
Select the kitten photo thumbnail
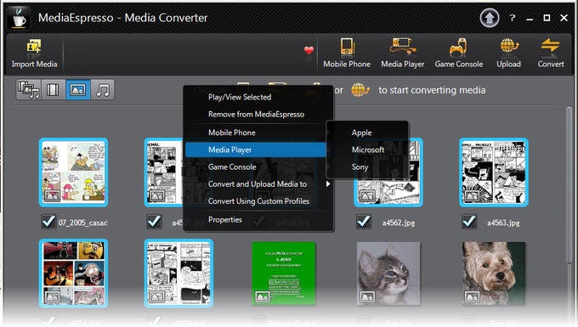(x=388, y=273)
